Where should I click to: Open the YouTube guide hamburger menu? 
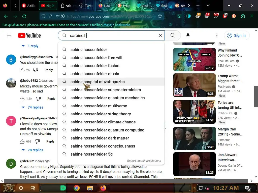9,35
